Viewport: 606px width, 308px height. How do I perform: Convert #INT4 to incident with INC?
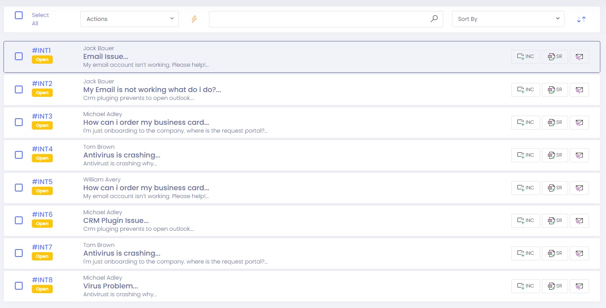(525, 155)
